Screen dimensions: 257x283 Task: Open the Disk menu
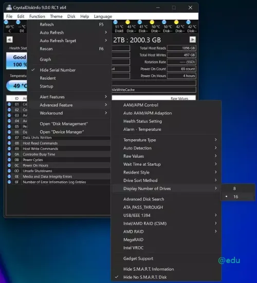pyautogui.click(x=71, y=16)
